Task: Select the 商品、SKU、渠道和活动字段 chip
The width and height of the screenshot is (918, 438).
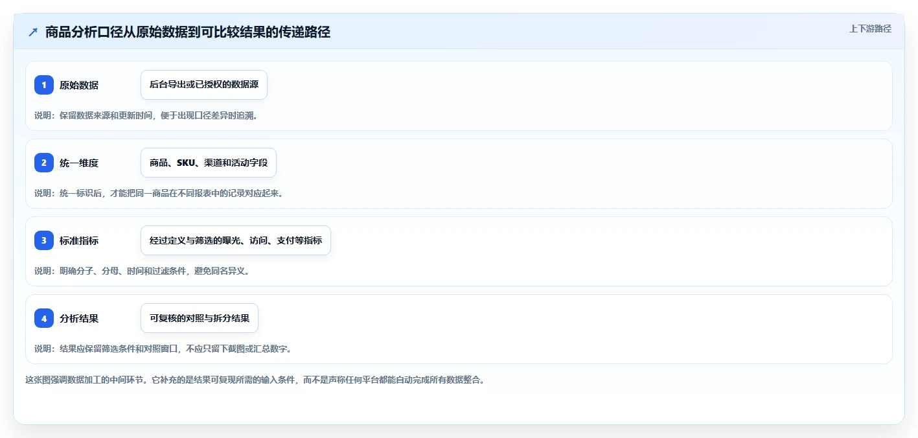Action: coord(209,163)
